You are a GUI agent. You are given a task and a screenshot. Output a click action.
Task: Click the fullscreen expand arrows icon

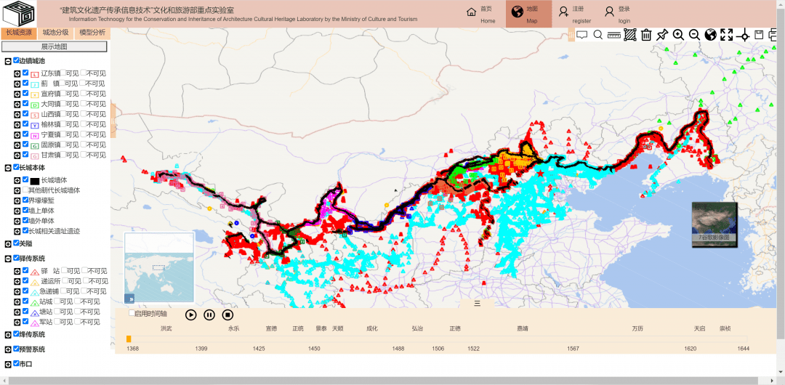726,35
